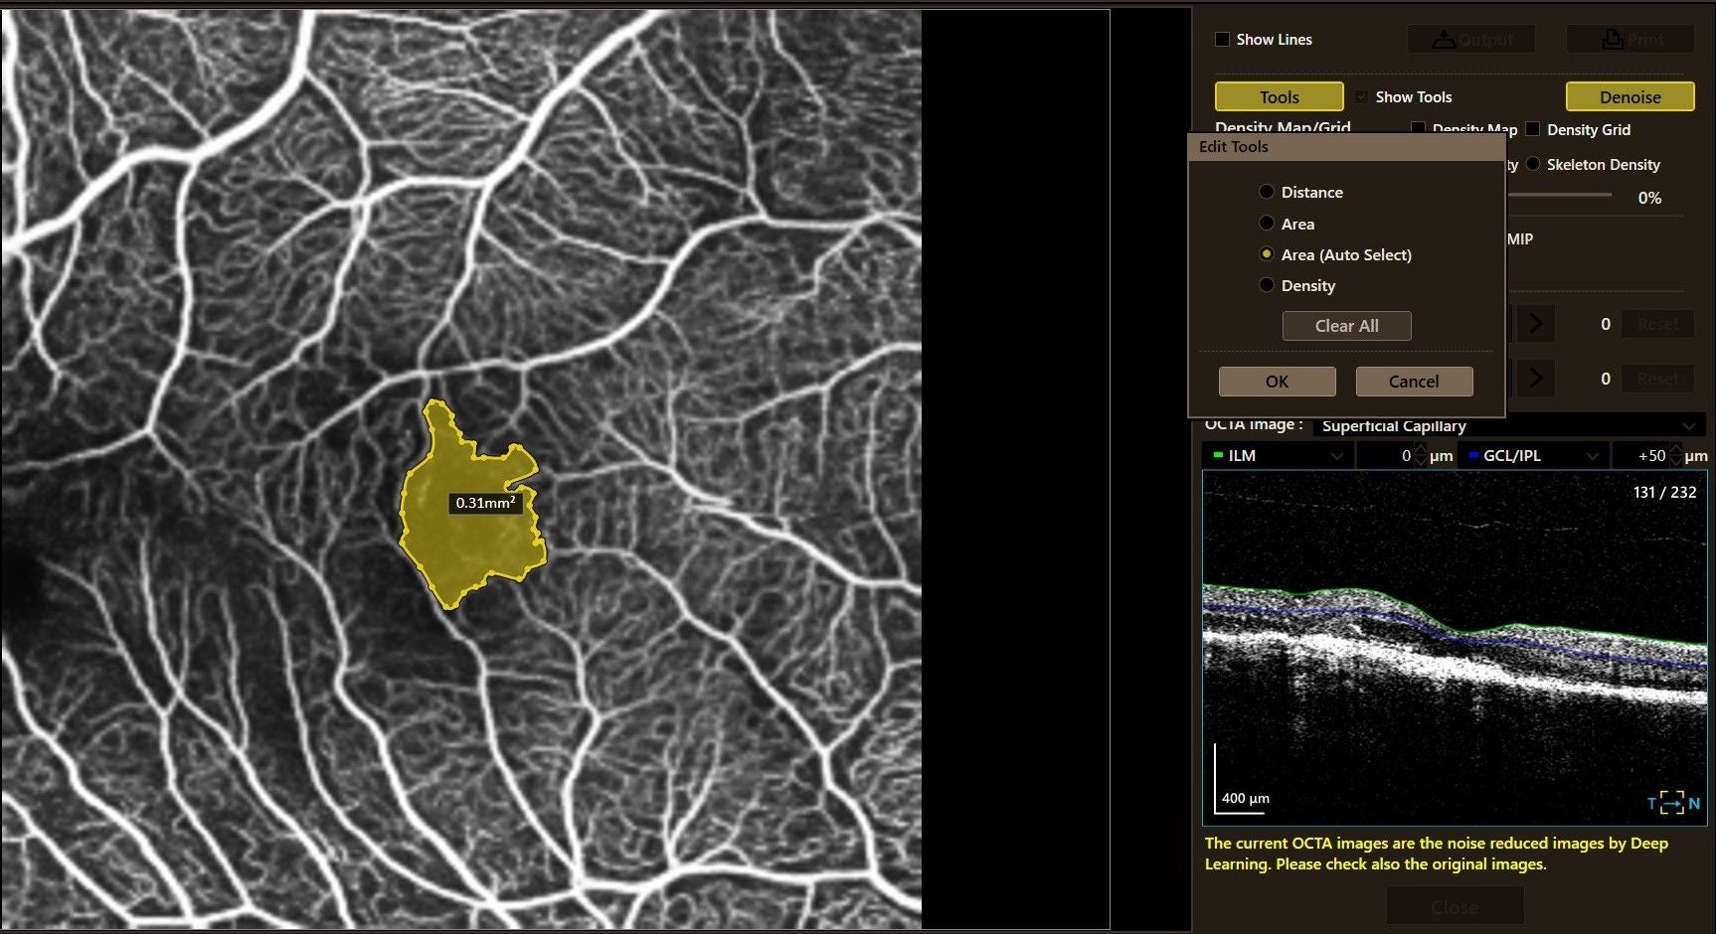The image size is (1716, 934).
Task: Select the Distance radio option
Action: pyautogui.click(x=1267, y=192)
